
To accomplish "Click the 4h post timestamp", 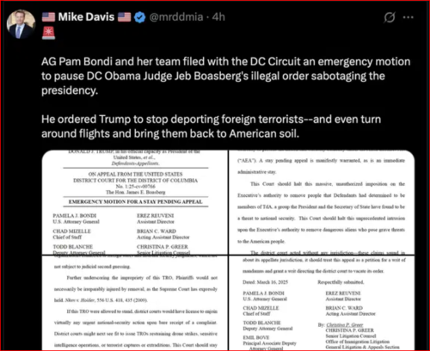I will [x=218, y=17].
